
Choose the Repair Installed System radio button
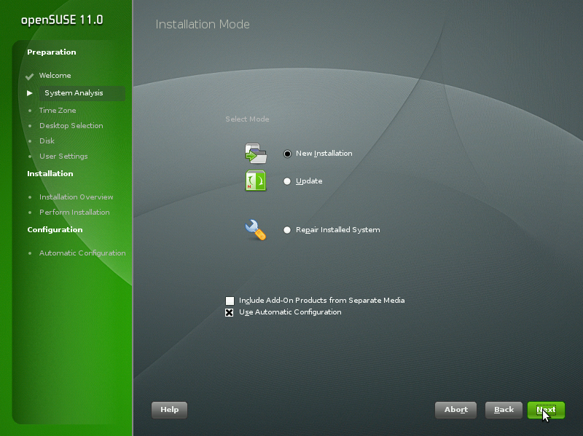[x=287, y=230]
